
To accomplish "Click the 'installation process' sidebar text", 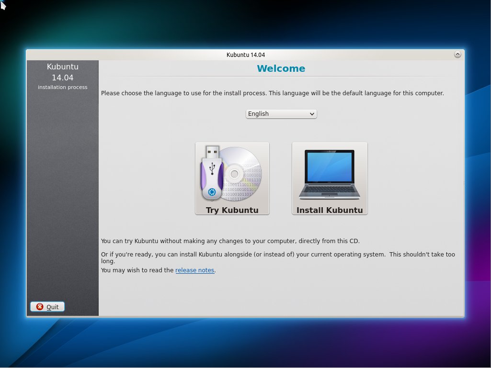I will click(x=63, y=87).
